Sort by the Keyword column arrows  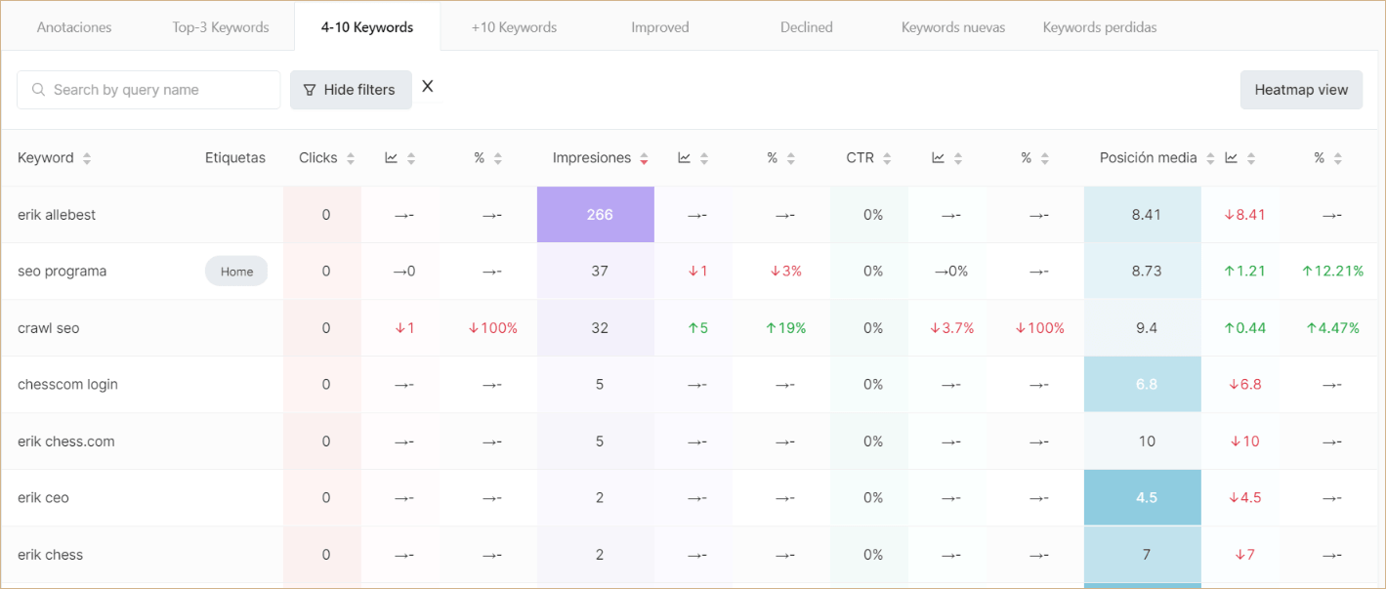pos(87,157)
